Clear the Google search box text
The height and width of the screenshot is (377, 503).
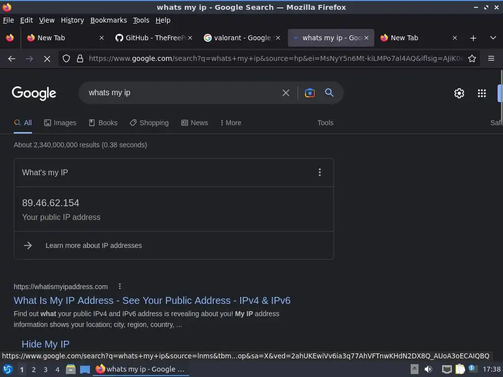(285, 93)
